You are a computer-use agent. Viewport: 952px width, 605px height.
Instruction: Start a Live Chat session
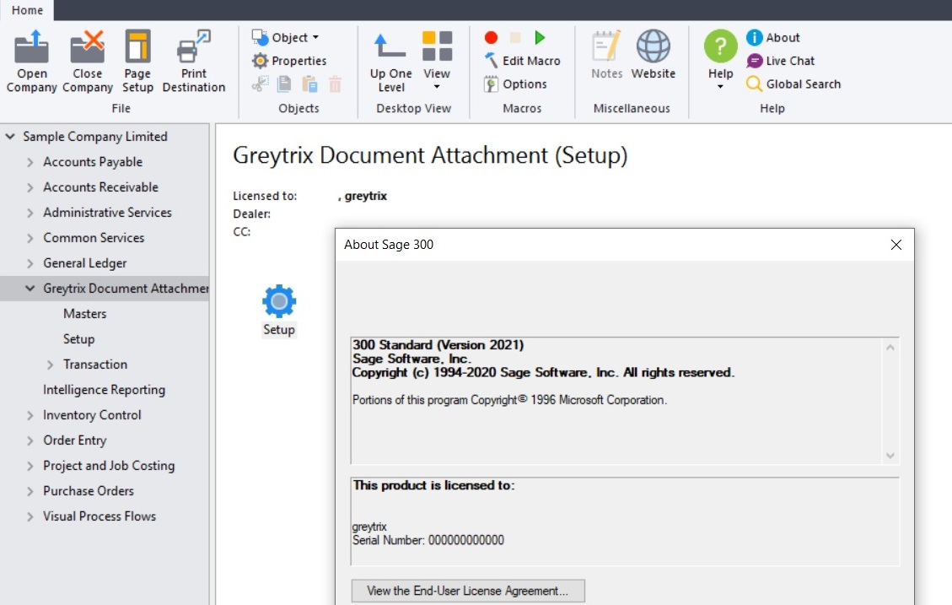pos(781,60)
